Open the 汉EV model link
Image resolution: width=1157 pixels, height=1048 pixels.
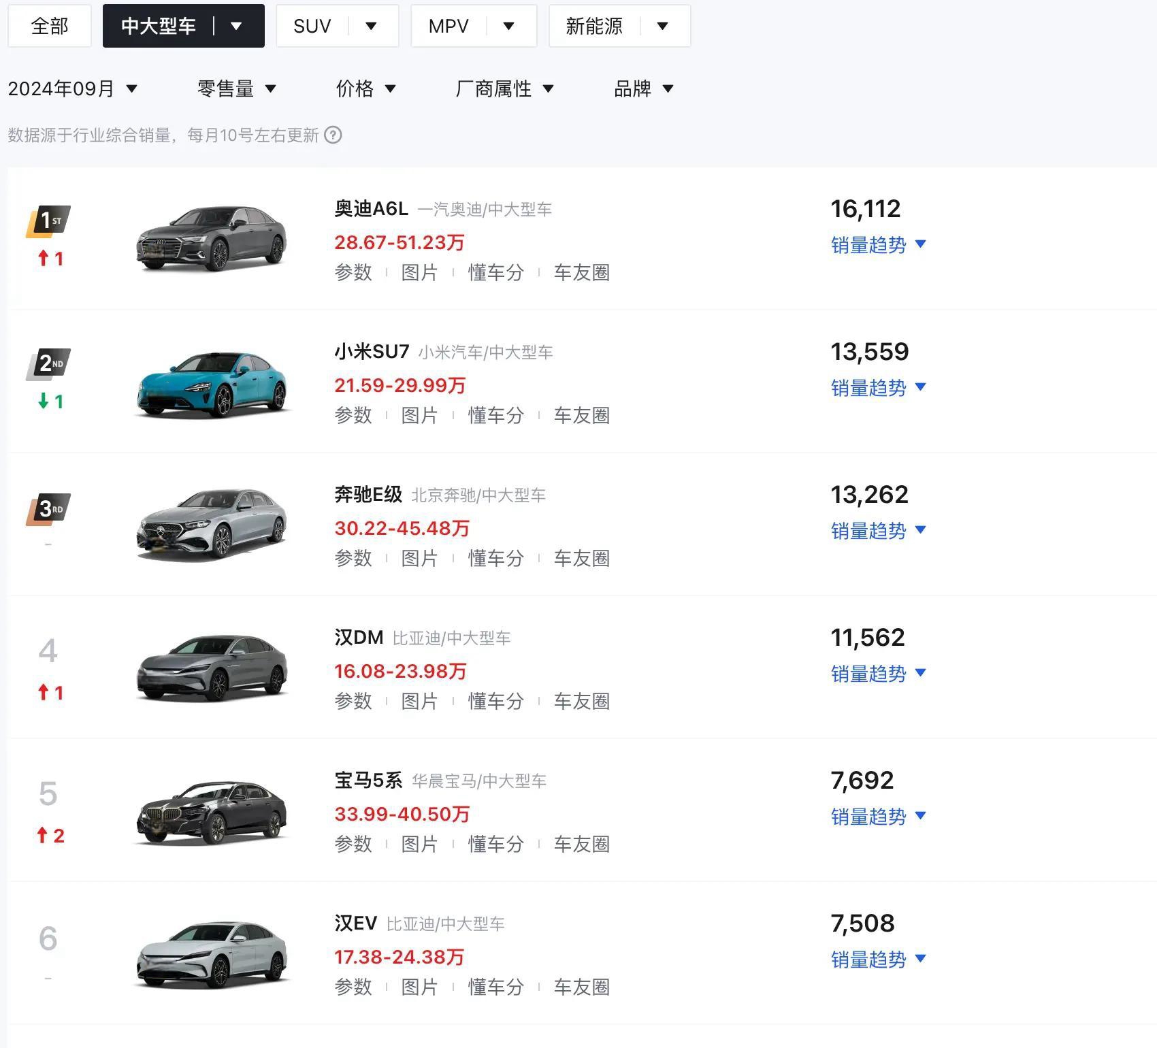click(x=355, y=923)
